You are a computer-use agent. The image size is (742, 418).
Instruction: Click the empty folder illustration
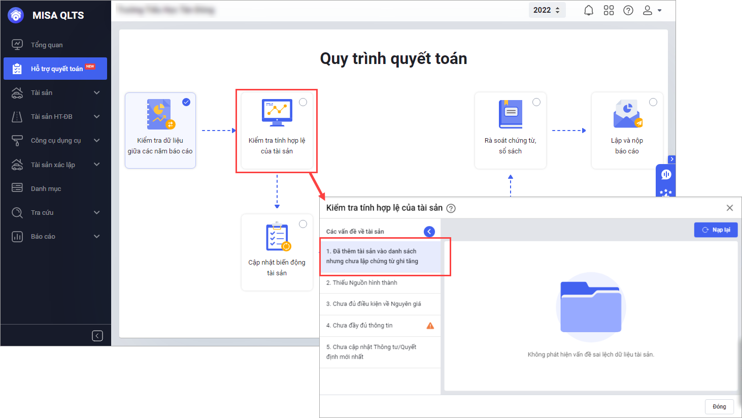591,307
